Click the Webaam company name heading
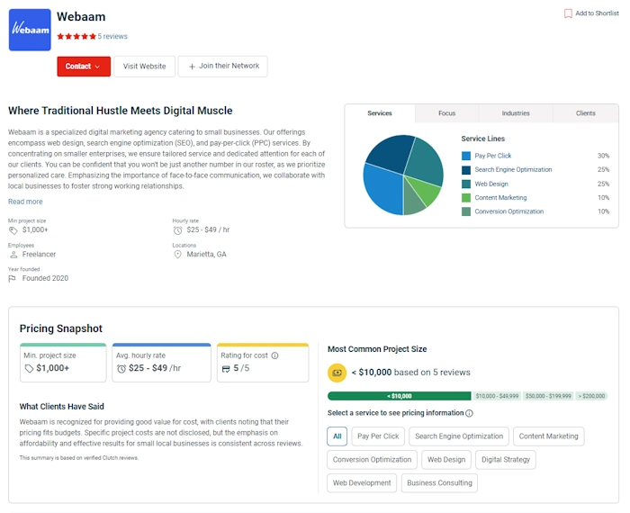The width and height of the screenshot is (630, 513). point(81,17)
